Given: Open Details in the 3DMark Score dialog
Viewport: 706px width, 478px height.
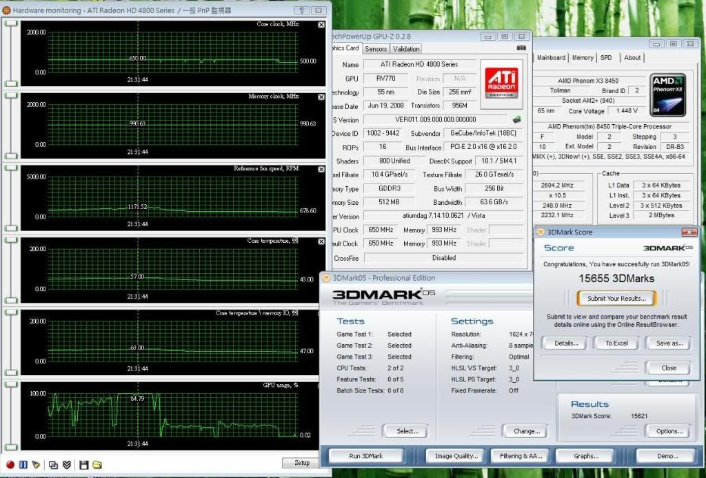Looking at the screenshot, I should coord(566,343).
